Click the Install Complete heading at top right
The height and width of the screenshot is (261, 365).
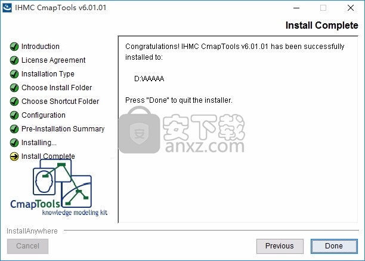click(x=321, y=26)
